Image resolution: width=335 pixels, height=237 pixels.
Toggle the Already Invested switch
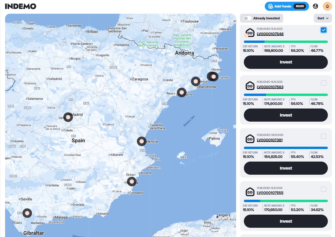click(x=247, y=18)
